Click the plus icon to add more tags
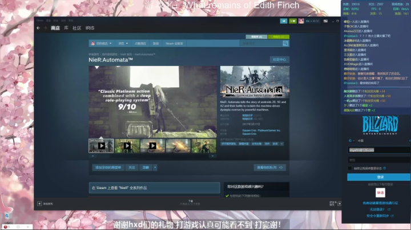This screenshot has height=230, width=411. click(x=282, y=143)
